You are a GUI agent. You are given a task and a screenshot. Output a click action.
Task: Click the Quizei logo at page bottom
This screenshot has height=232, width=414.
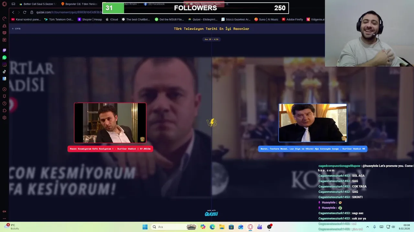211,213
